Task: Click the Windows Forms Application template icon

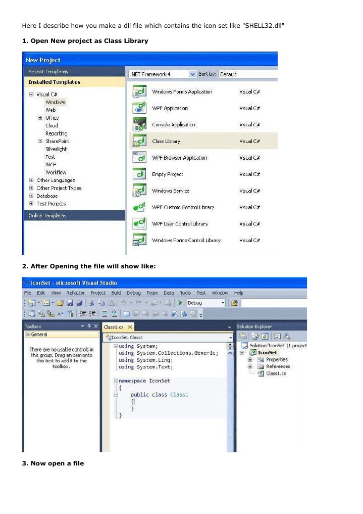Action: coord(139,91)
